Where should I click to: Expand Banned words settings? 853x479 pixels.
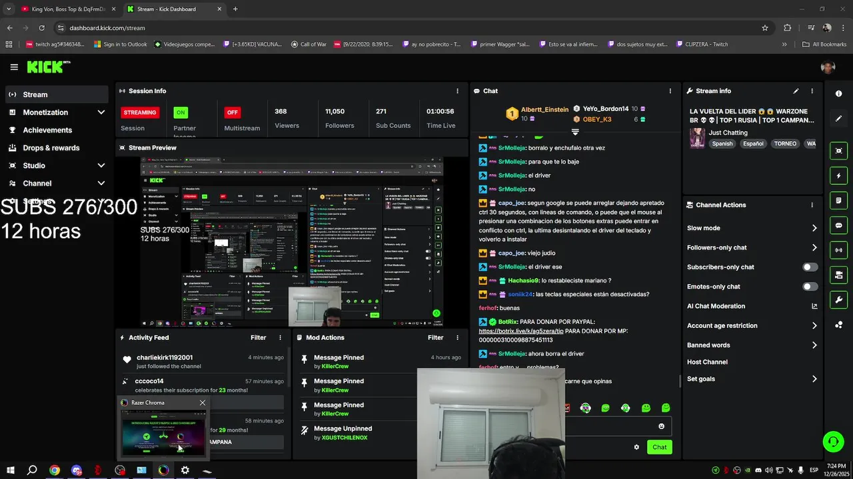[x=814, y=345]
